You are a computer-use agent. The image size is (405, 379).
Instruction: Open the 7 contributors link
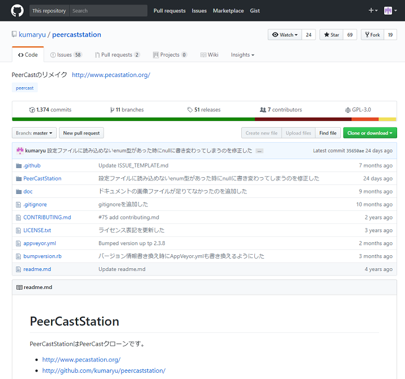281,110
